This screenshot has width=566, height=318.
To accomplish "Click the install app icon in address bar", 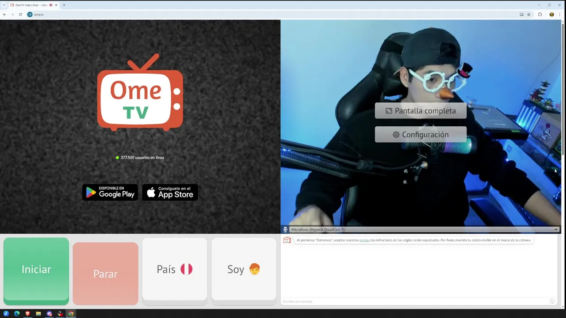I will (522, 15).
